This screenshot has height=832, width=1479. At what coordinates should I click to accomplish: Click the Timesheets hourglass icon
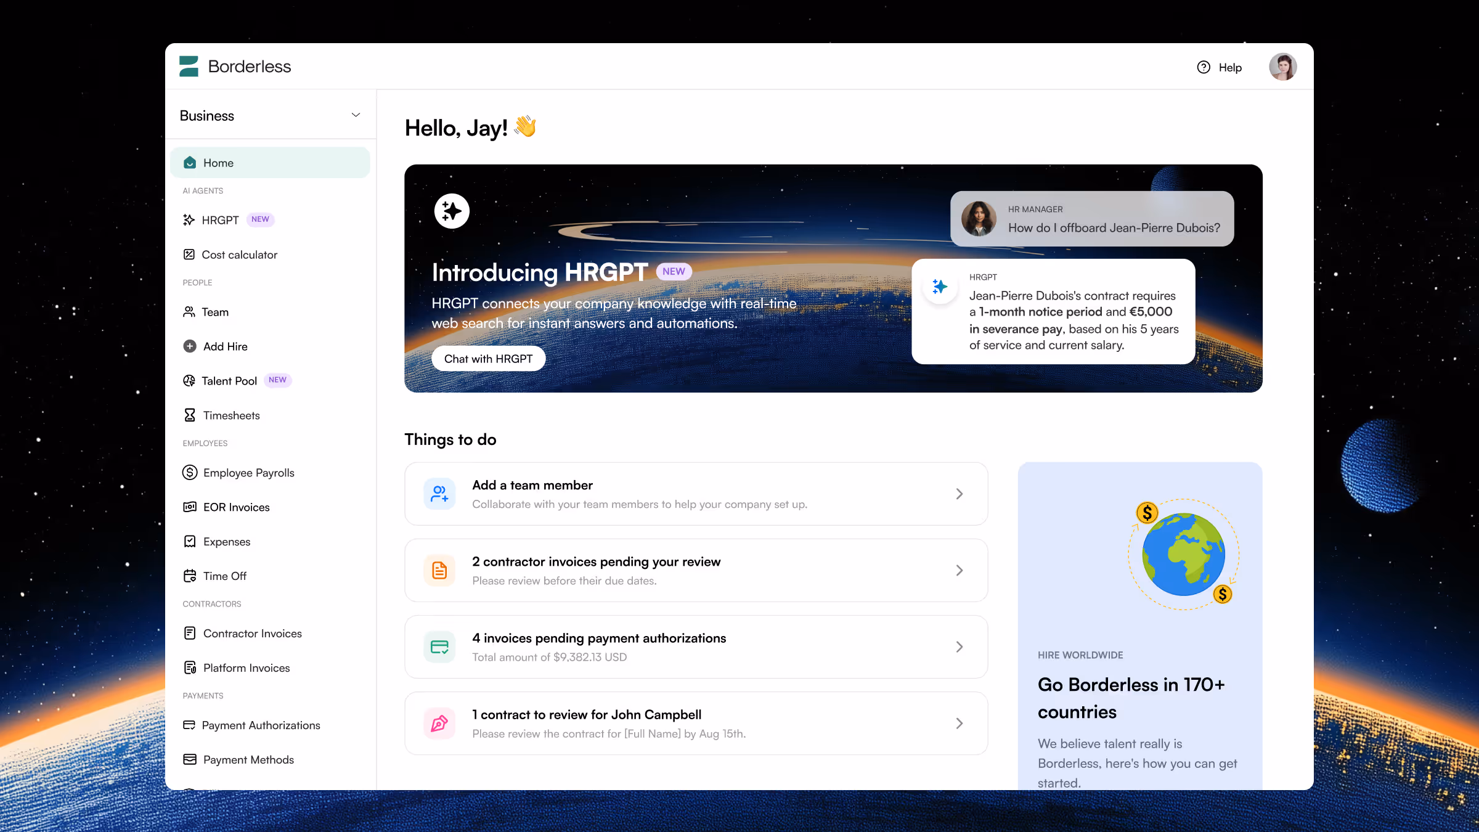click(190, 415)
